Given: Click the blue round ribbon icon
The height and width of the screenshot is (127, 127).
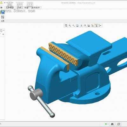Looking at the screenshot, I should (3, 12).
